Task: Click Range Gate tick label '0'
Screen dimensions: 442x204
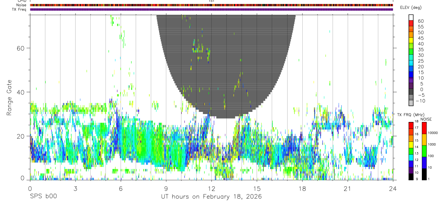Action: pos(22,178)
